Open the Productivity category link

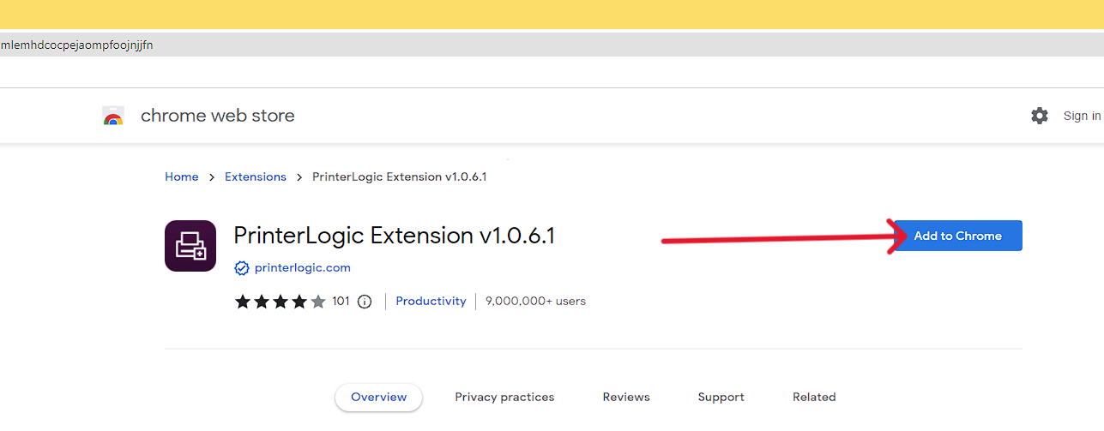[x=431, y=301]
